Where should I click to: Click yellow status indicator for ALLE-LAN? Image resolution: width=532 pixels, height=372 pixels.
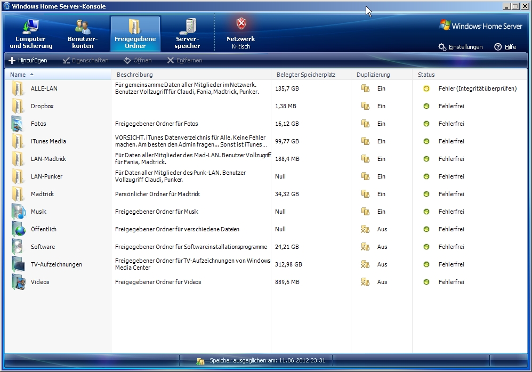point(426,88)
